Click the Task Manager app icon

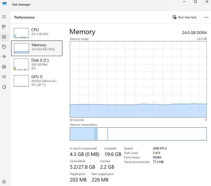click(5, 4)
